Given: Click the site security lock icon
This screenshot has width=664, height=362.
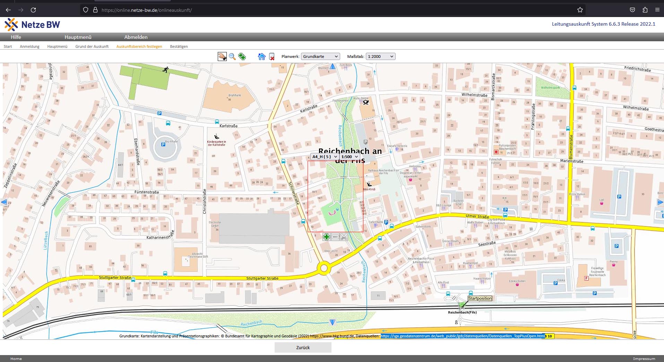Looking at the screenshot, I should [x=95, y=10].
